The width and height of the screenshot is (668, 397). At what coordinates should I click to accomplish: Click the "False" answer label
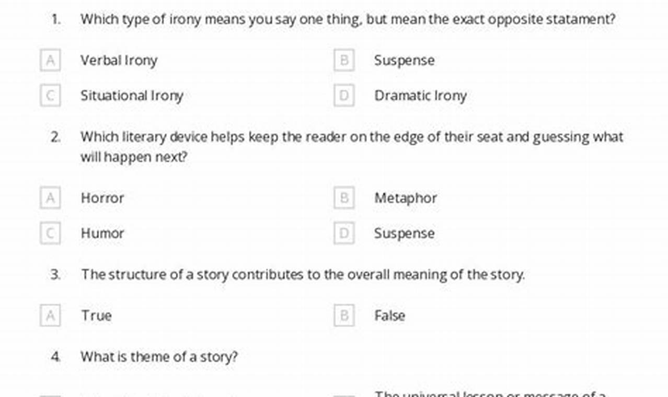click(x=389, y=316)
